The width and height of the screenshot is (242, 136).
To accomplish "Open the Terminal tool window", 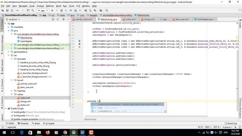I will (23, 124).
